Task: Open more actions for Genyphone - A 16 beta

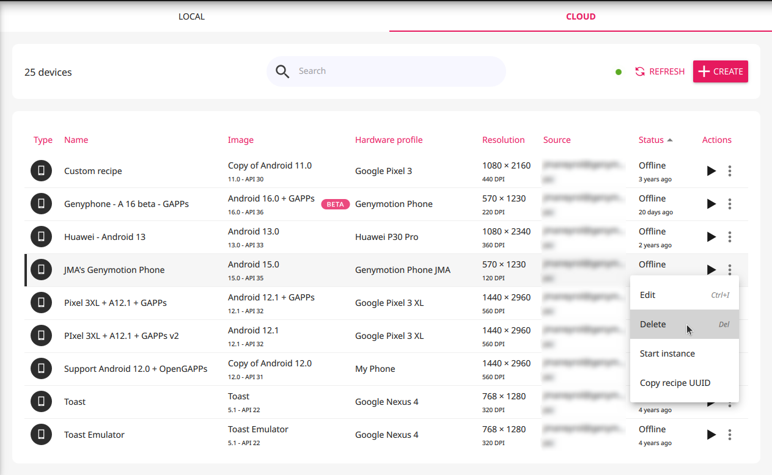Action: [730, 204]
